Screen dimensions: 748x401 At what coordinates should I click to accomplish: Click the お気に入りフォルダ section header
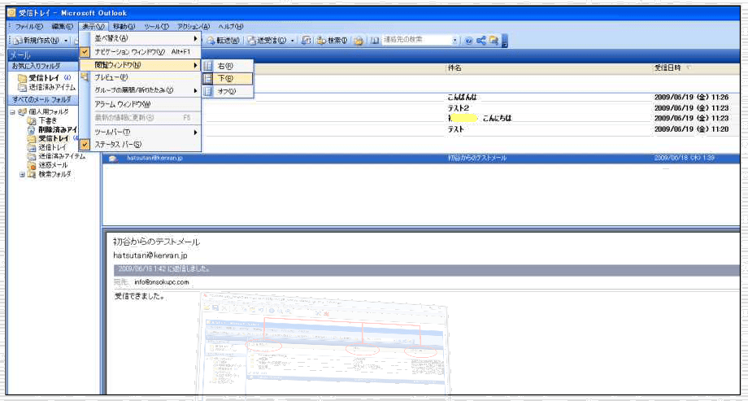click(43, 67)
